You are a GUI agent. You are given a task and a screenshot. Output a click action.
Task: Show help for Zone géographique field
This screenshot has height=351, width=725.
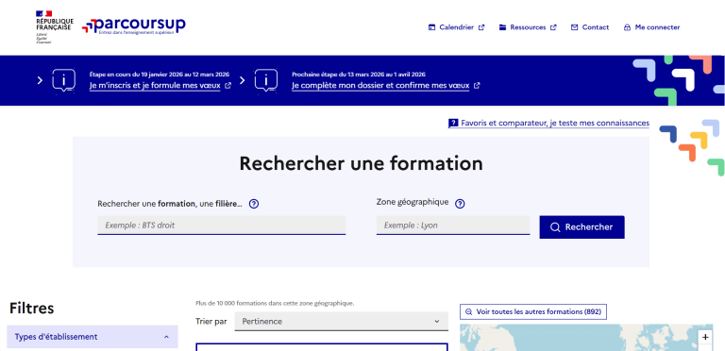pos(460,204)
